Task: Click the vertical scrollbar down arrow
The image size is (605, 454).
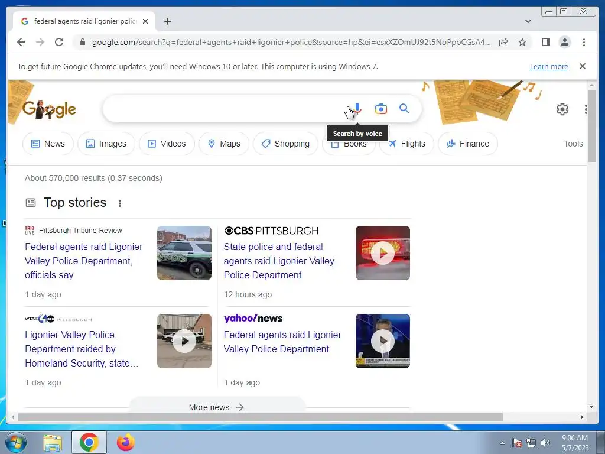Action: [592, 407]
